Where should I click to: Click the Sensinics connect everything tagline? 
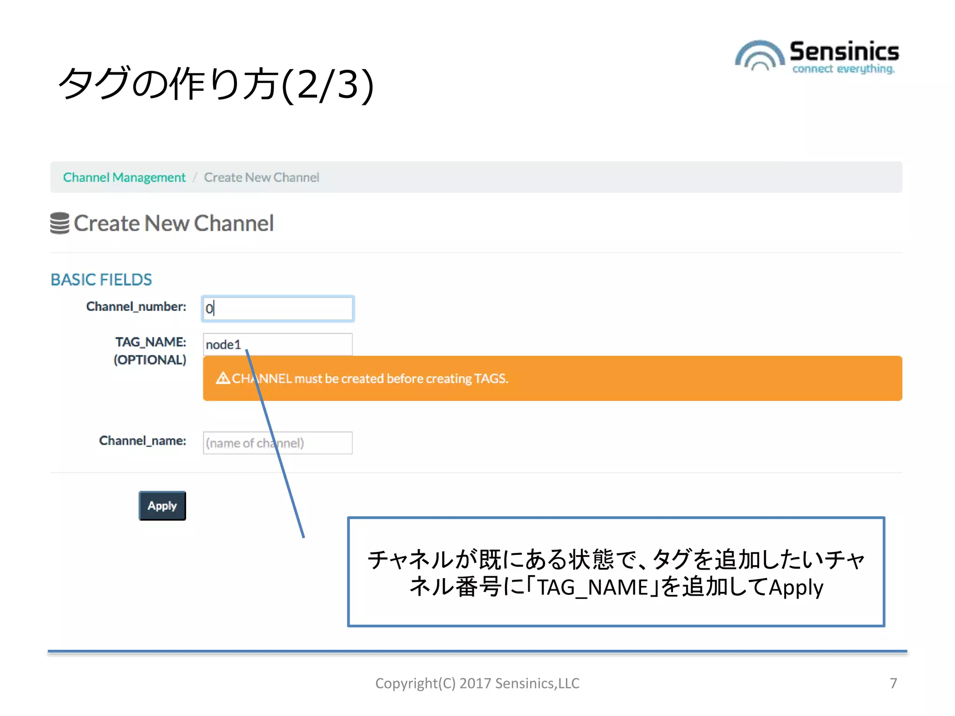[x=843, y=69]
